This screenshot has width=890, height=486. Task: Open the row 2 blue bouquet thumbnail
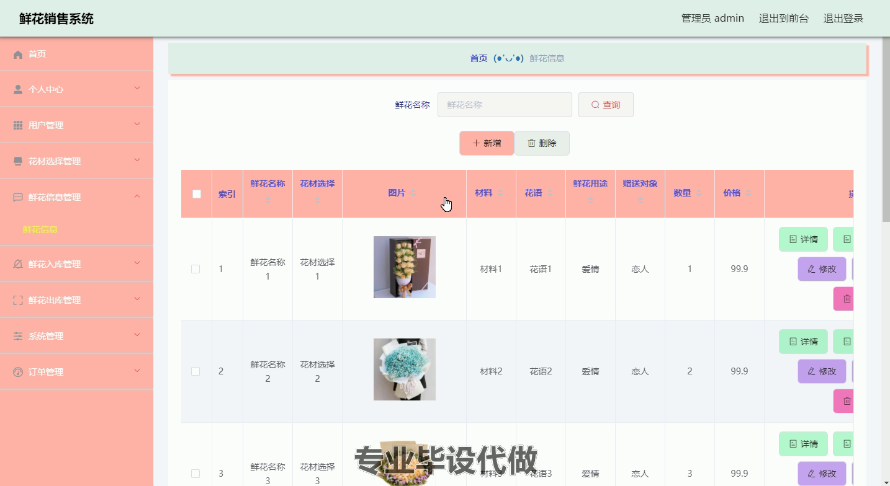tap(405, 369)
